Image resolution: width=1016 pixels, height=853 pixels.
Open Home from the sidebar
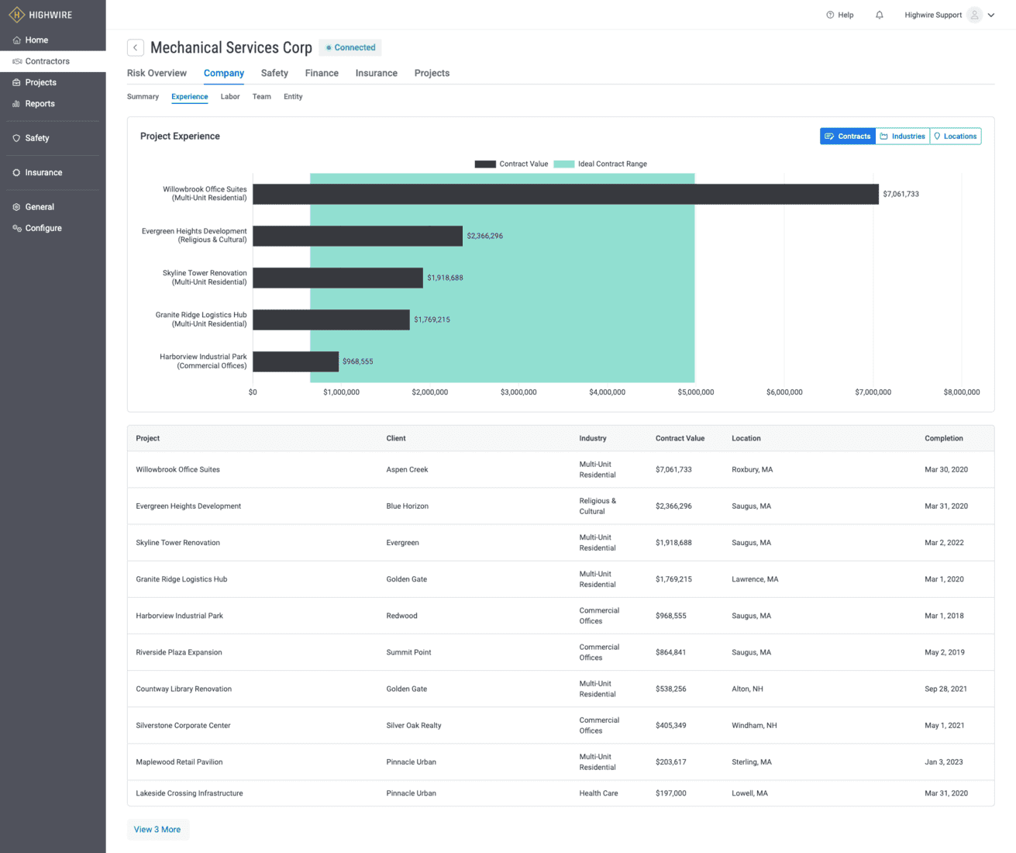pos(36,40)
